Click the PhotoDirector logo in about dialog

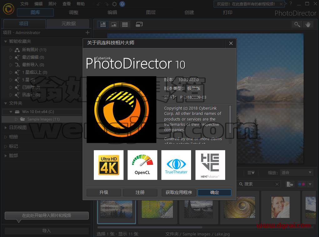coord(121,110)
